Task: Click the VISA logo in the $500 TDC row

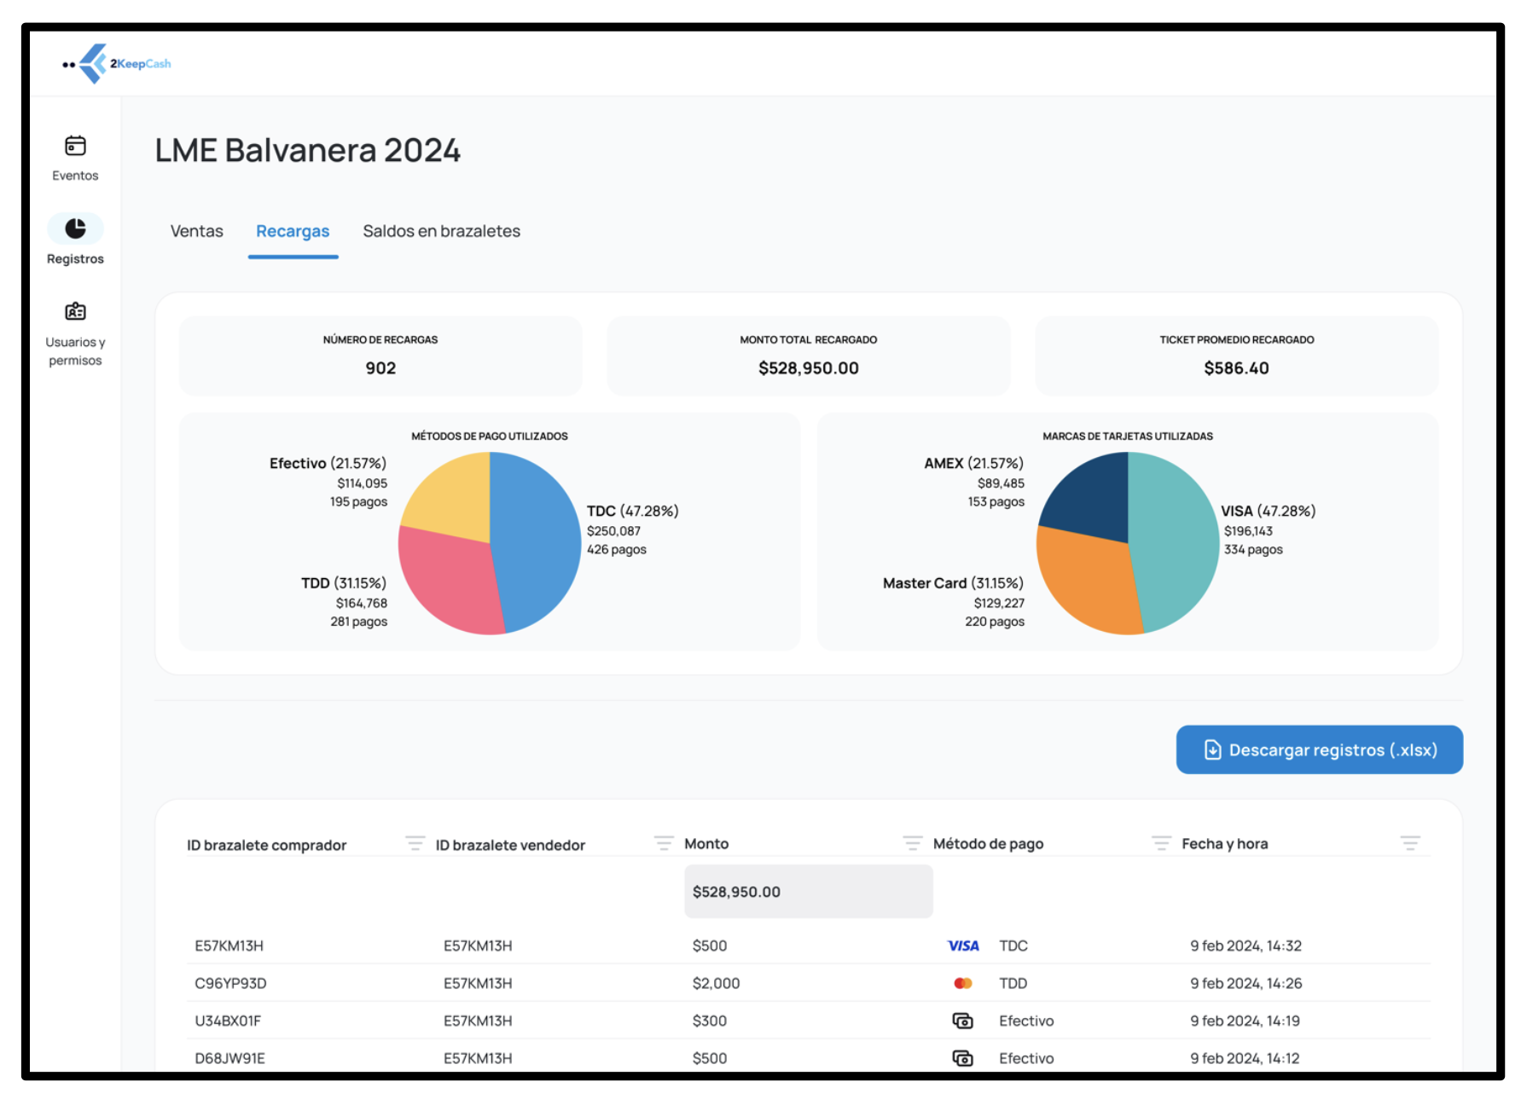Action: click(x=963, y=946)
